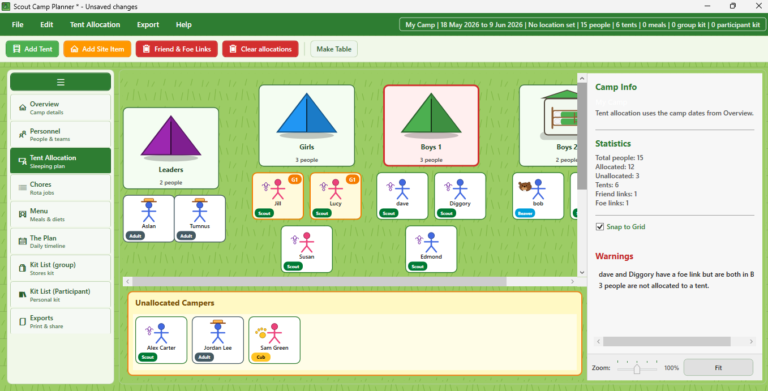Open Kit List (Participant) section
Image resolution: width=768 pixels, height=391 pixels.
point(61,295)
